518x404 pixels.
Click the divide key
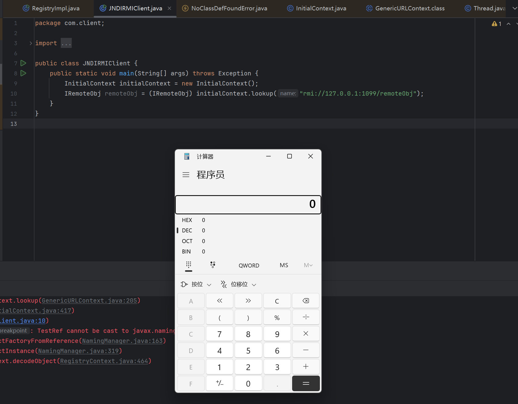[306, 317]
